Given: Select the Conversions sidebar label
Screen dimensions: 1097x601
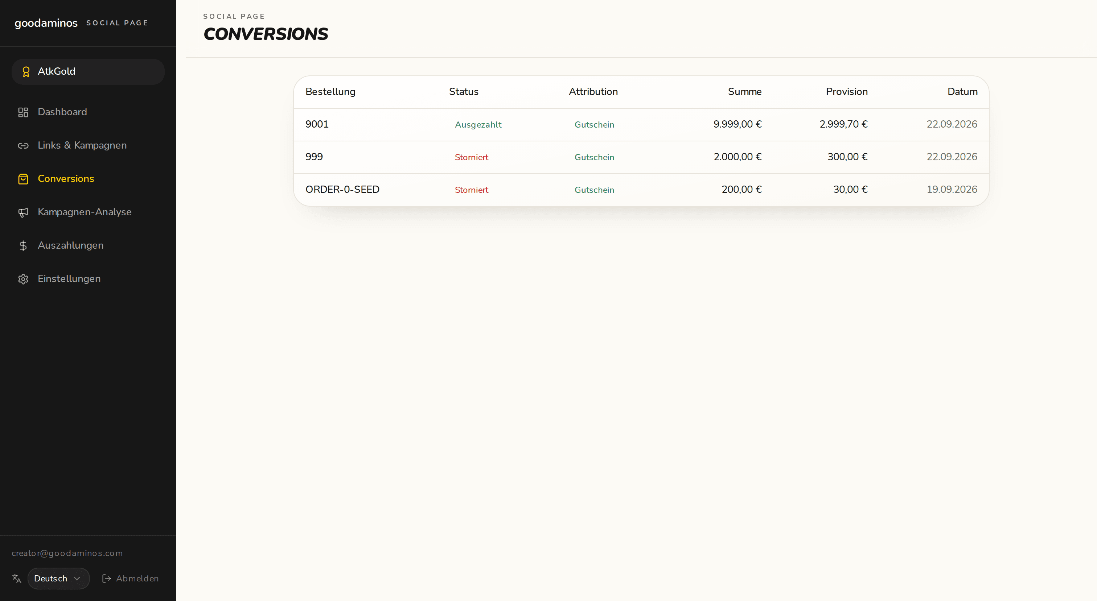Looking at the screenshot, I should coord(66,178).
